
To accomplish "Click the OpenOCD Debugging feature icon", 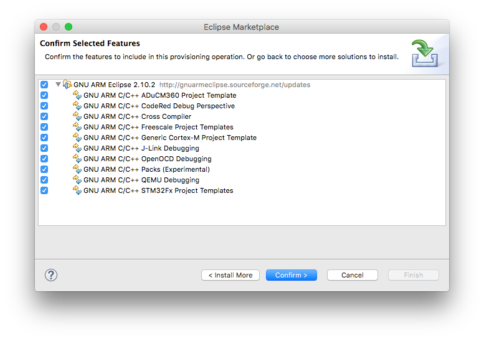I will [x=77, y=159].
